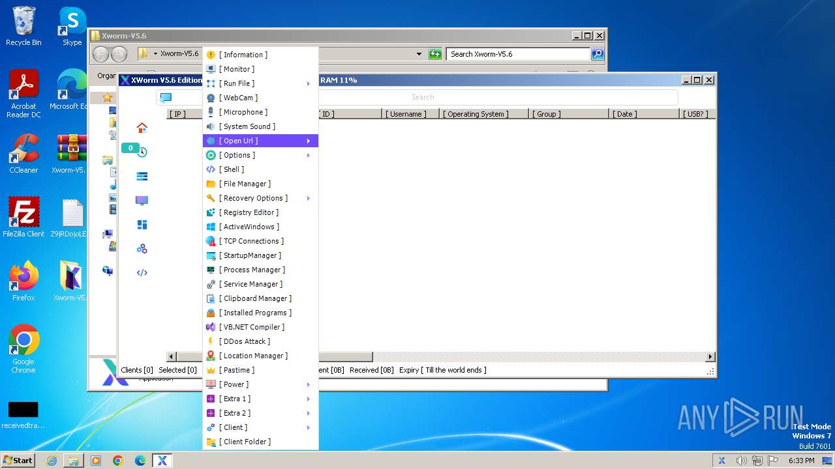Open the Explorer address bar dropdown
835x469 pixels.
(x=419, y=54)
